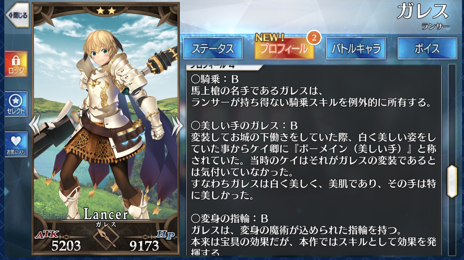This screenshot has height=260, width=464.
Task: Click the two-star rarity icons on card
Action: [x=106, y=11]
